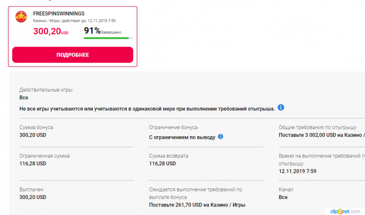Click the 91% Завершено label
365x215 pixels.
click(103, 31)
